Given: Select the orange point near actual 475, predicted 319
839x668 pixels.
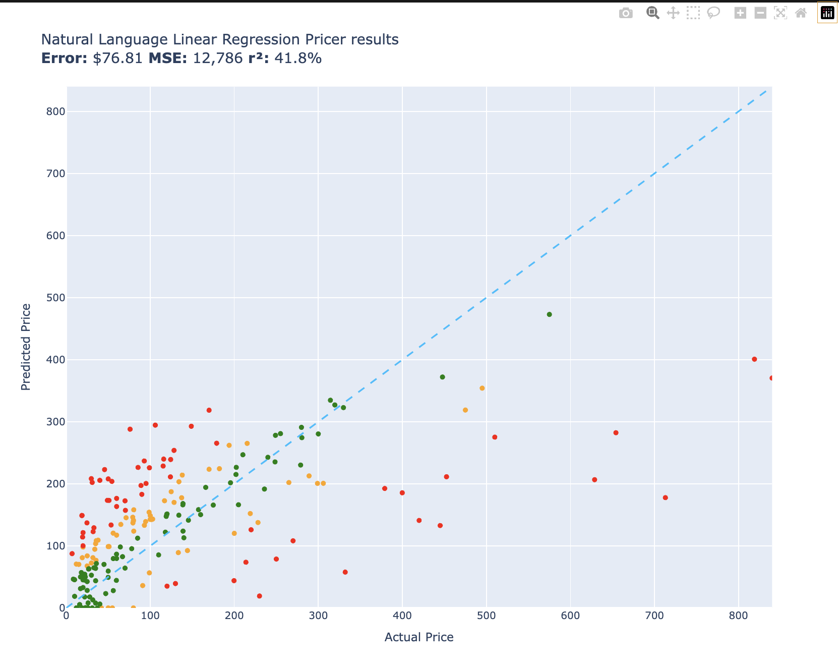Looking at the screenshot, I should coord(465,410).
